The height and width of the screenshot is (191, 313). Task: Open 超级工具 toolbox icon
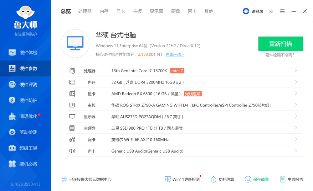coord(12,148)
